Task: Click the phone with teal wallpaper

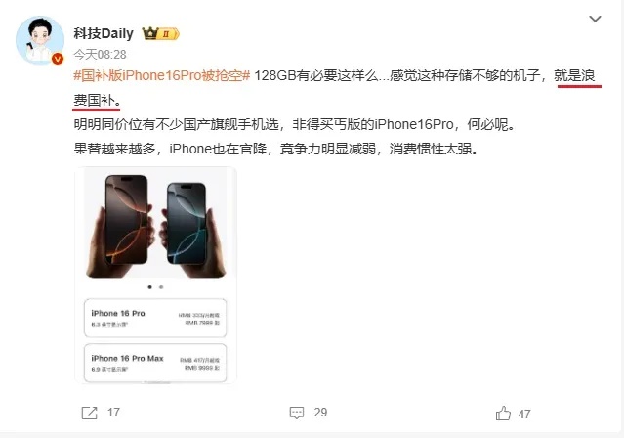Action: (187, 223)
